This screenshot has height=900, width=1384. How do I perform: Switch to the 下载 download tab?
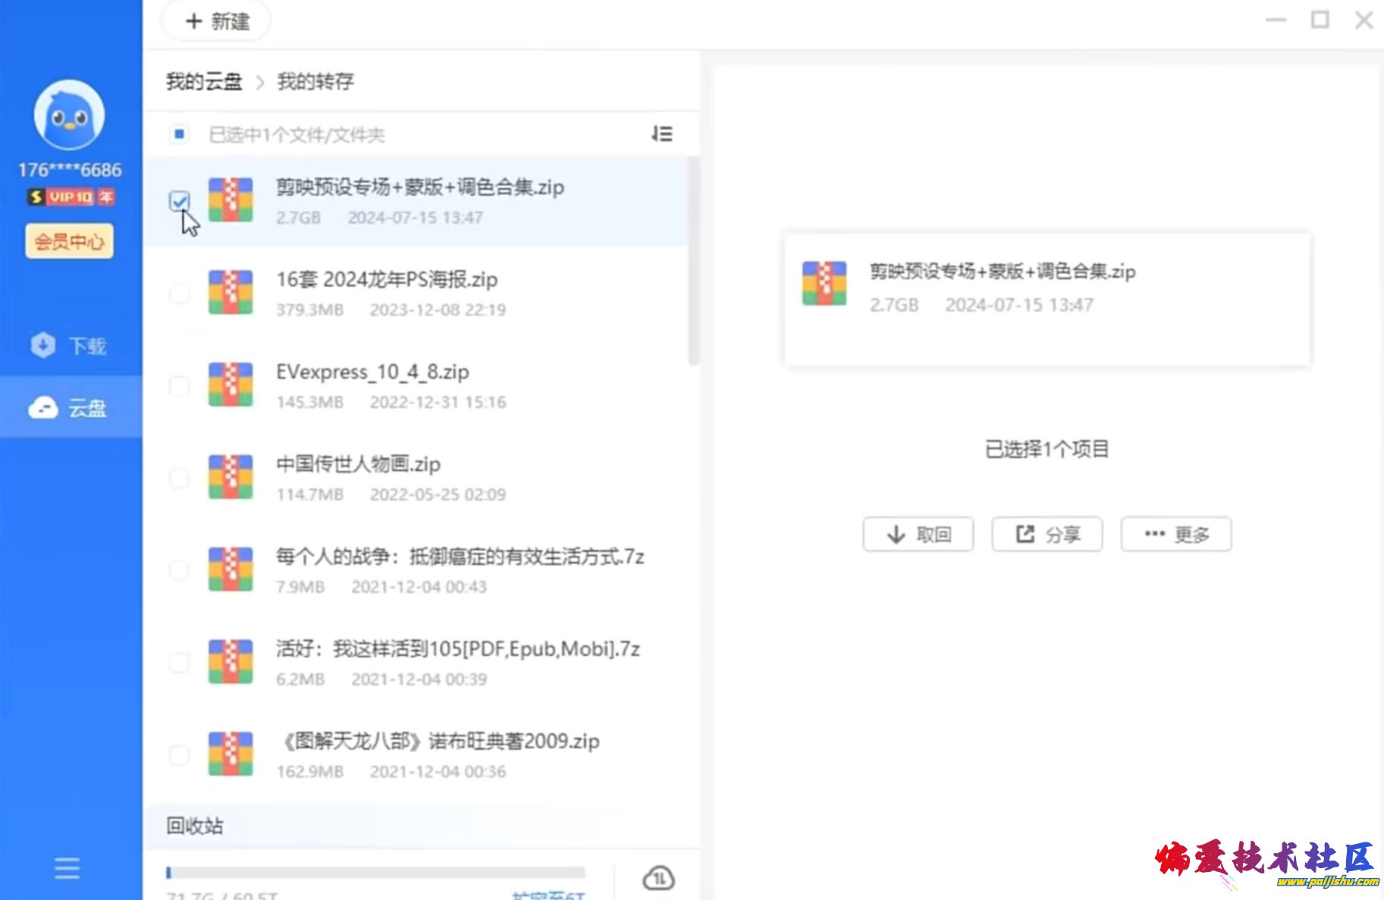click(71, 346)
